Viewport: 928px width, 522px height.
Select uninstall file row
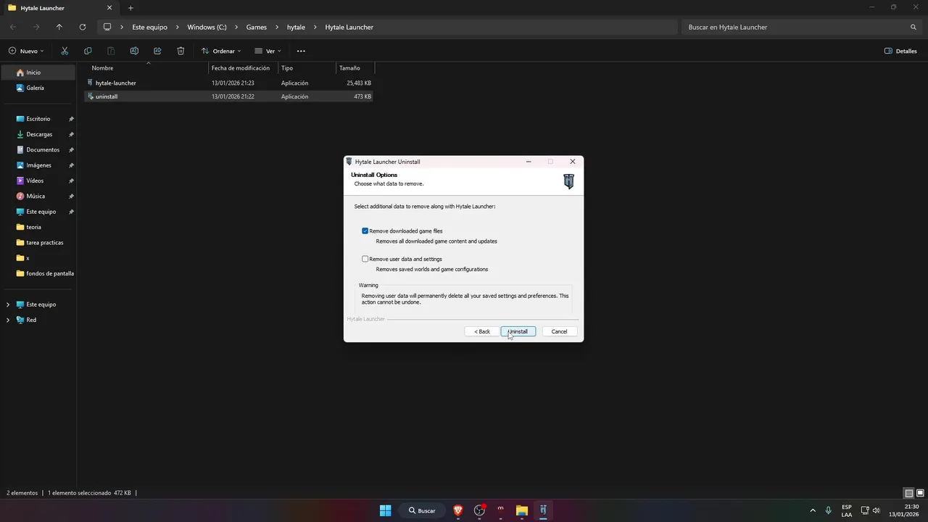(228, 96)
